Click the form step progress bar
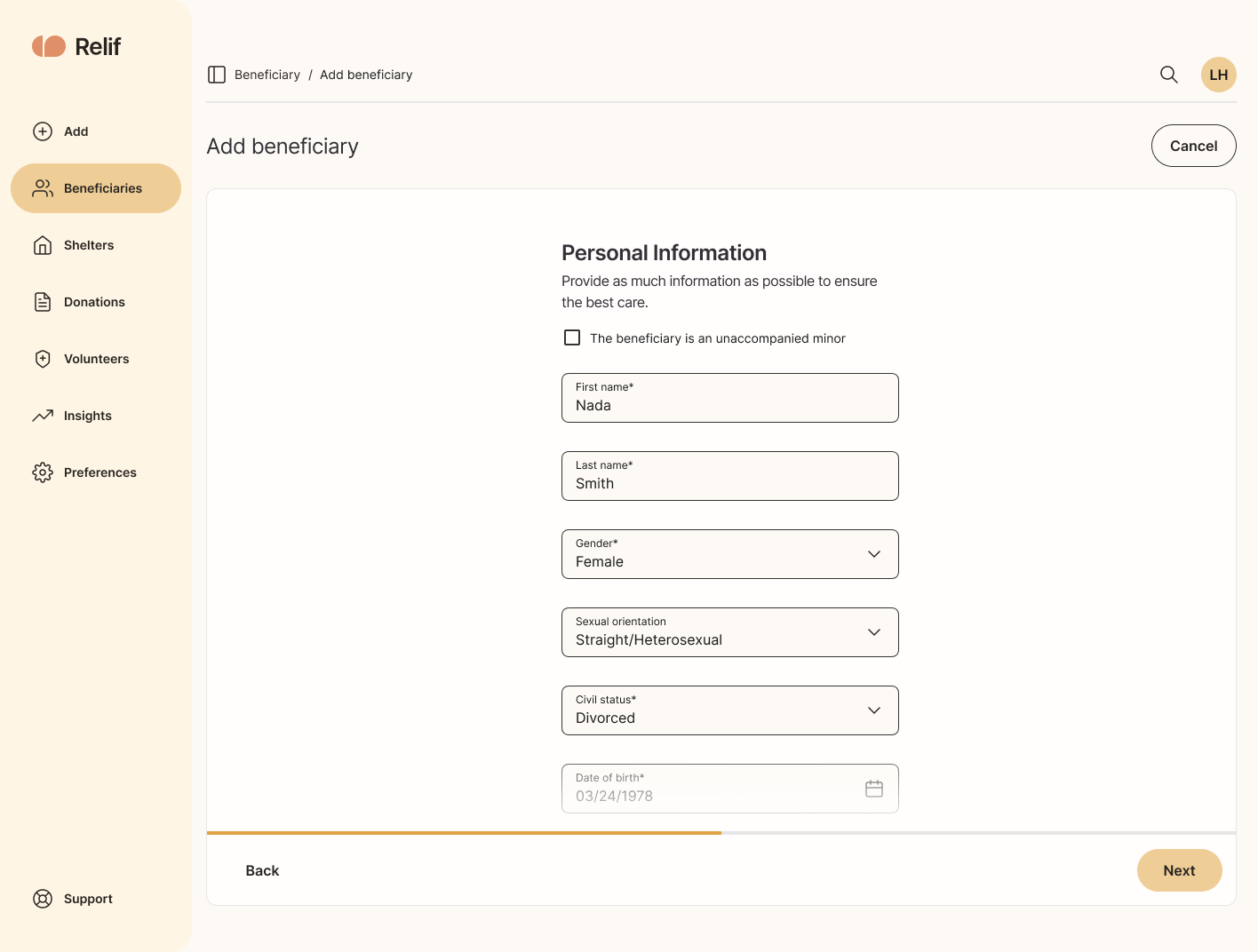1258x952 pixels. pos(721,833)
